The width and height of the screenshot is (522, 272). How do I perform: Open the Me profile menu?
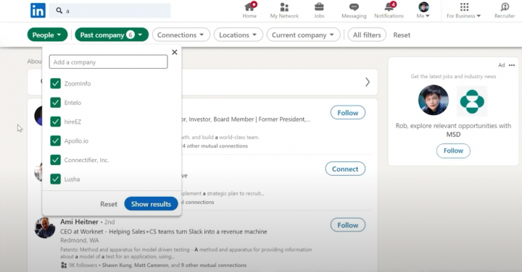coord(423,10)
